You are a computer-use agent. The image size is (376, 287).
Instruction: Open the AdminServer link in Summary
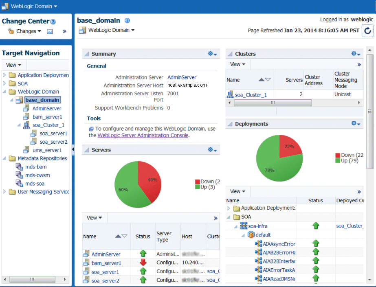(x=182, y=77)
